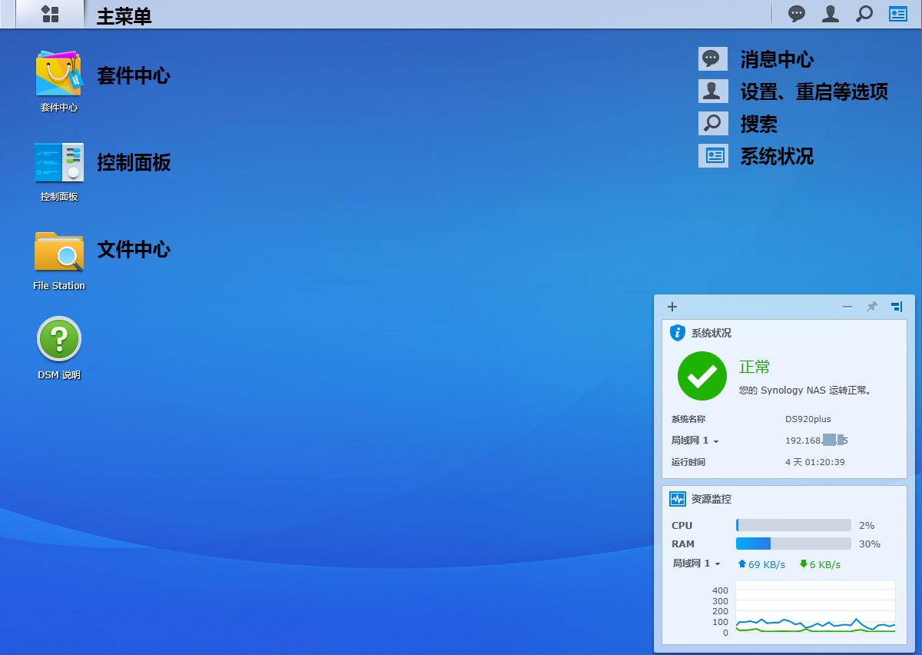Pin the widget panel

coord(871,307)
